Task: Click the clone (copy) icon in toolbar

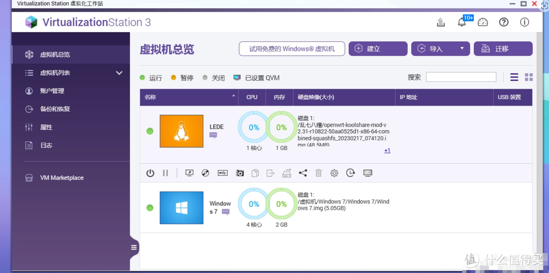Action: click(x=255, y=173)
